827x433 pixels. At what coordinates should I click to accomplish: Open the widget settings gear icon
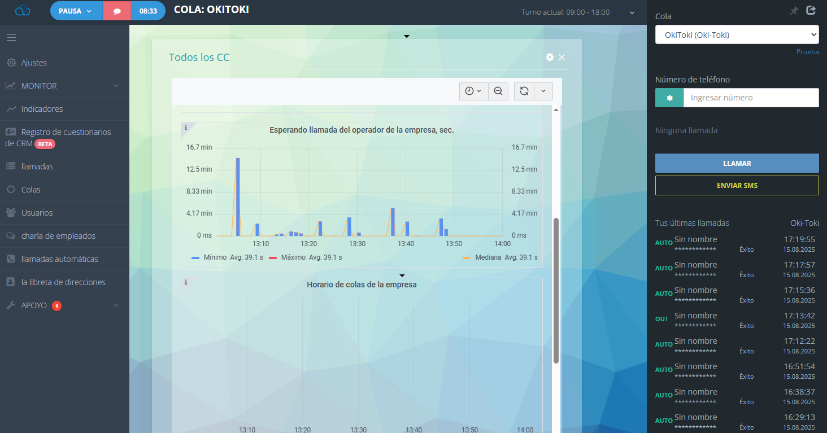[x=550, y=58]
